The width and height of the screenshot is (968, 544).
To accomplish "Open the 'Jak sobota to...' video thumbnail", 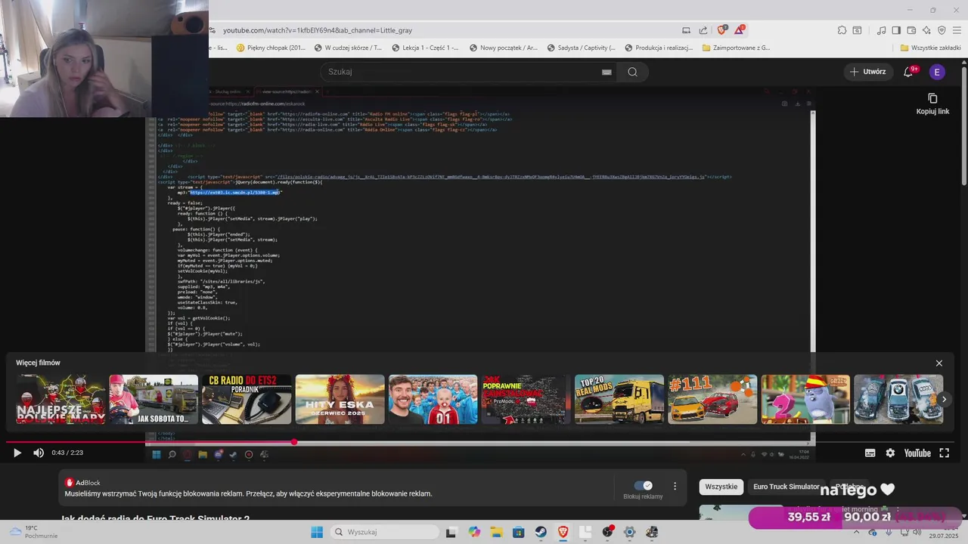I will [x=154, y=399].
